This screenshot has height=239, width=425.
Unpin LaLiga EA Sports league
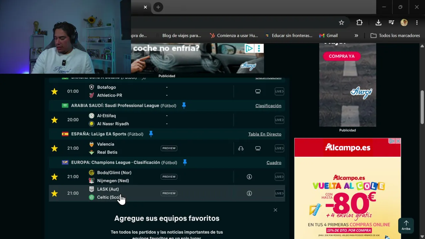coord(151,134)
